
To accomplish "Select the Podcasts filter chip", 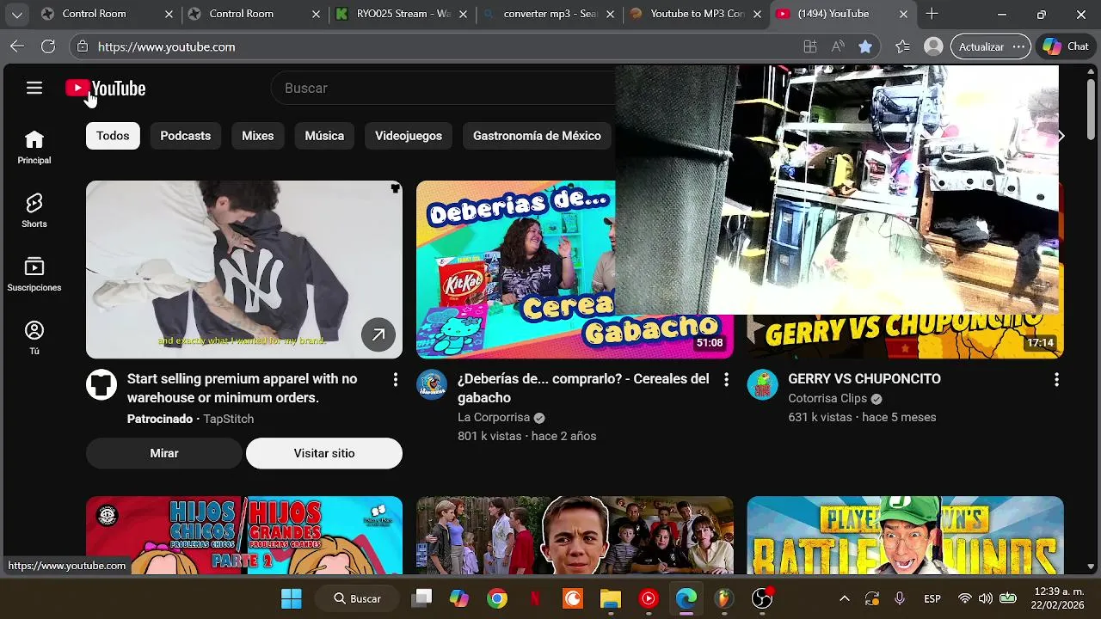I will click(185, 136).
